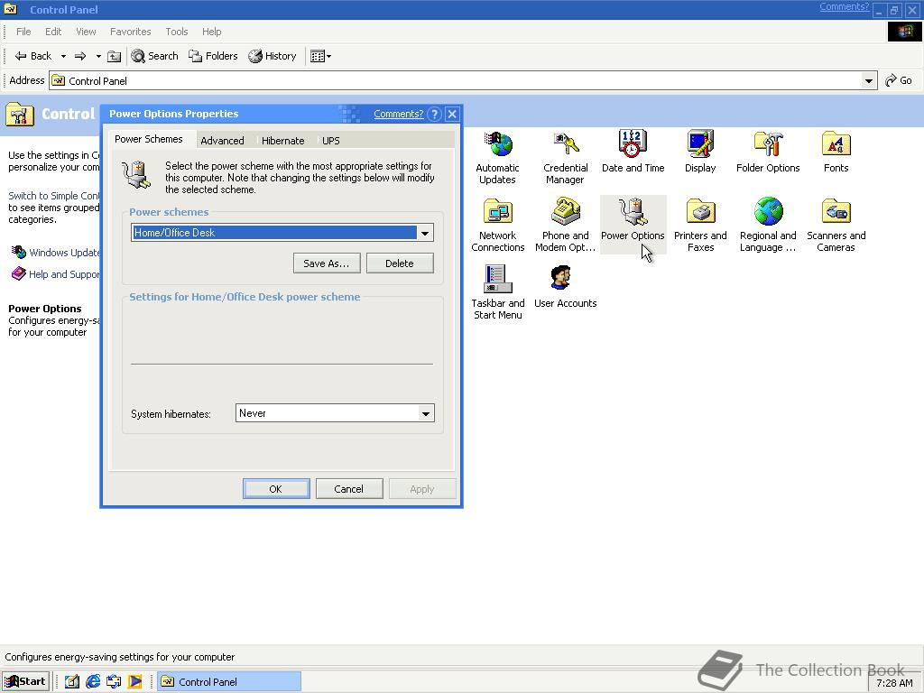This screenshot has width=924, height=693.
Task: Open the Tools menu
Action: [176, 32]
